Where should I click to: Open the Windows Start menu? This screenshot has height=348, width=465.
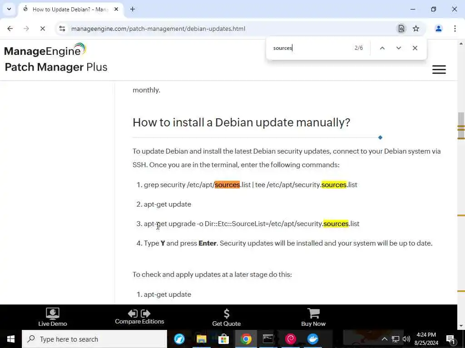11,339
